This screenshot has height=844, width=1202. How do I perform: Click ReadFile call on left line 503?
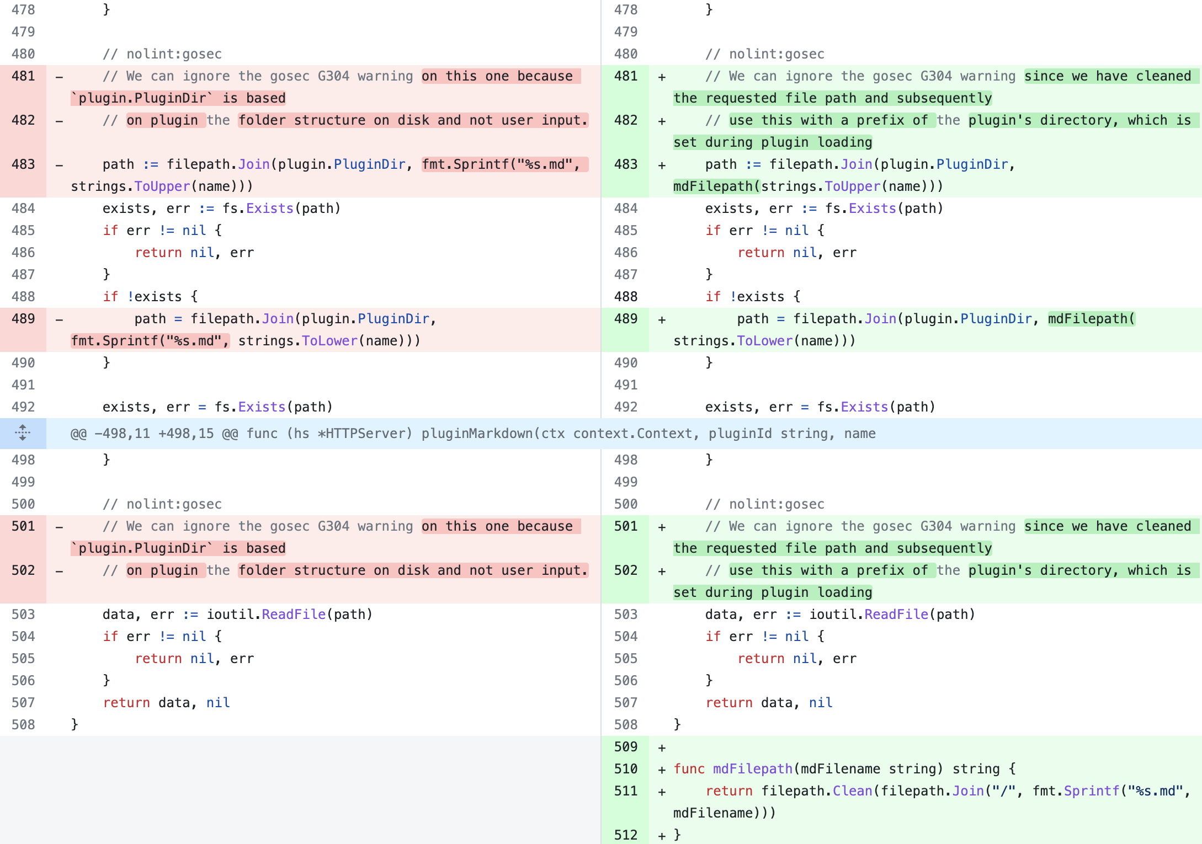coord(294,615)
